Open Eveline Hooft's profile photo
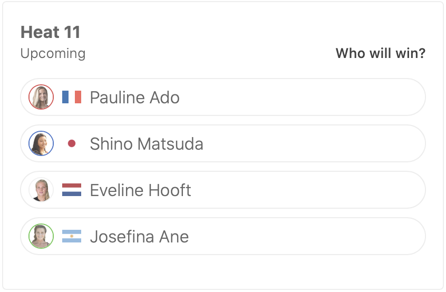Image resolution: width=446 pixels, height=292 pixels. [41, 190]
